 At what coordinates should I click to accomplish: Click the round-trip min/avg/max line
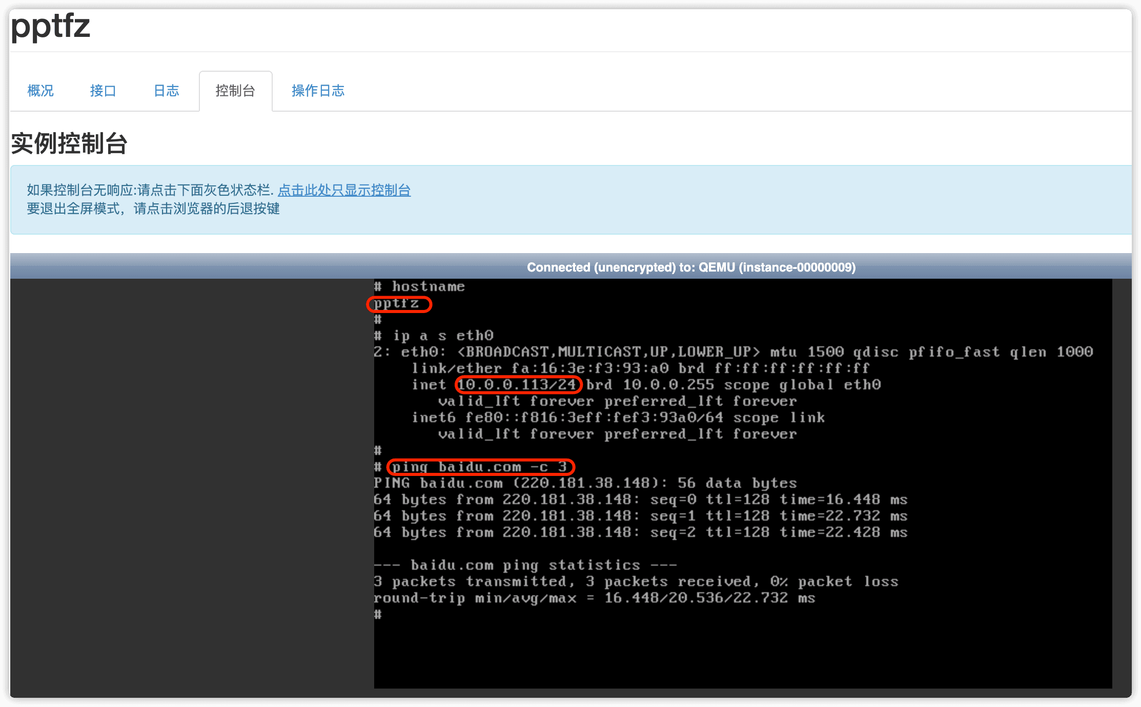[595, 597]
